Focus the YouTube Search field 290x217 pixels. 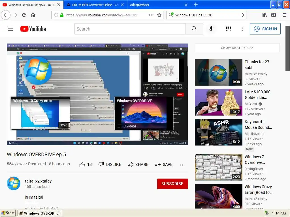point(130,29)
